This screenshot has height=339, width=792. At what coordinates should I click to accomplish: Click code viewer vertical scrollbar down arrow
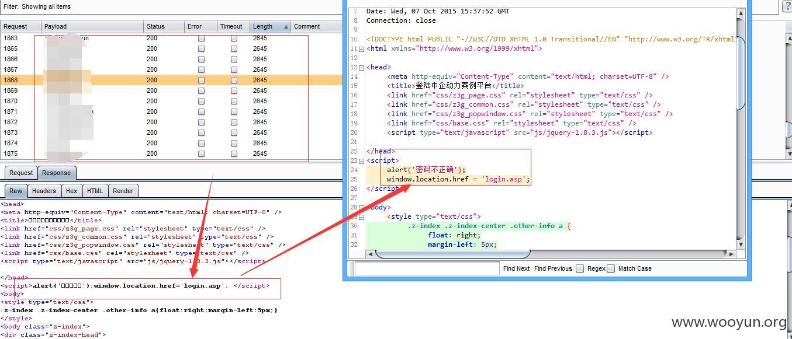tap(741, 244)
